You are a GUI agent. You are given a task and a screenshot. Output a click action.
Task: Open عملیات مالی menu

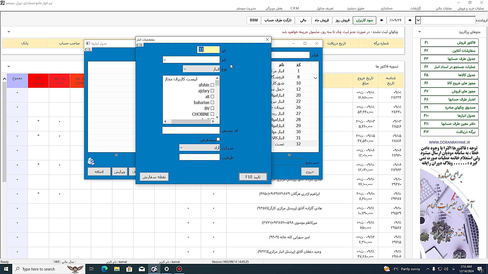pyautogui.click(x=444, y=8)
